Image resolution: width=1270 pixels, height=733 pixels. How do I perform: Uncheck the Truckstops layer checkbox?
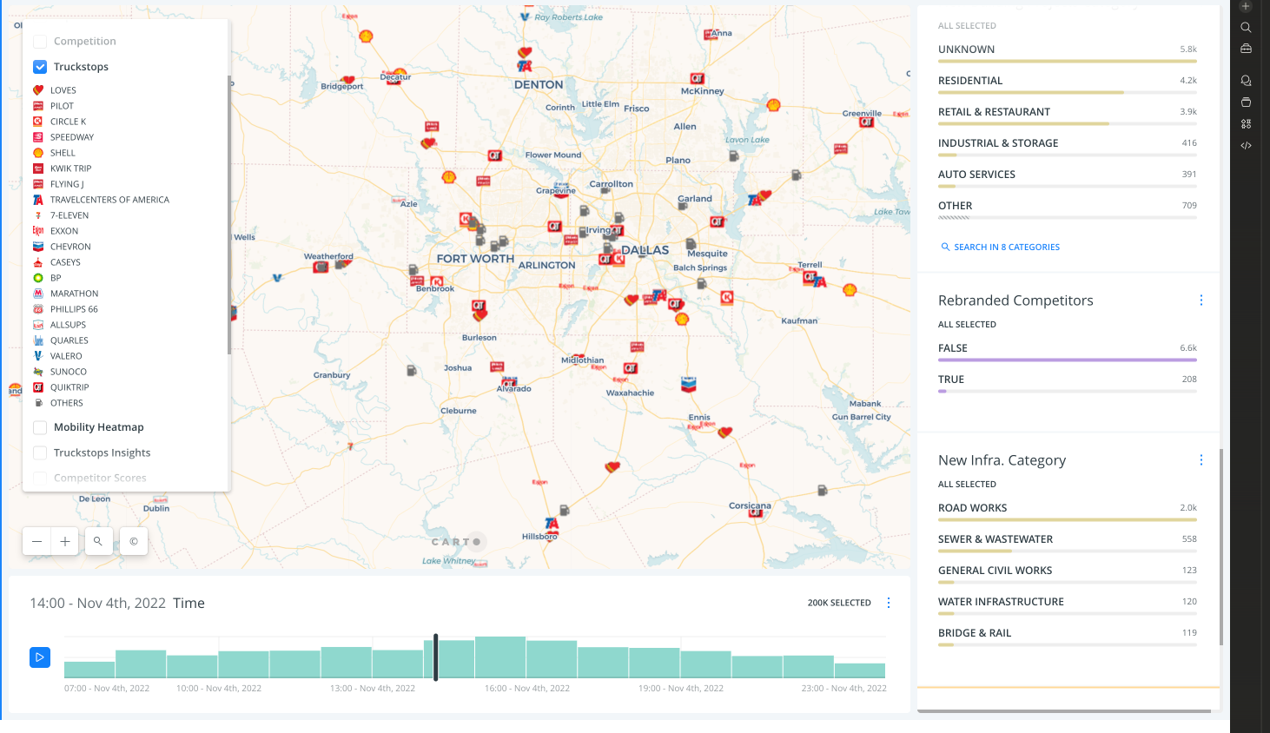pyautogui.click(x=39, y=66)
